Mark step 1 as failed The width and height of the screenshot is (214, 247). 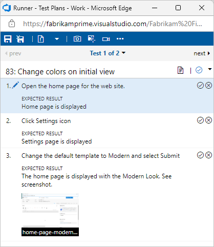[x=208, y=85]
